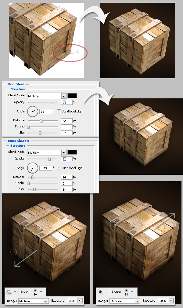This screenshot has height=308, width=183.
Task: Click the Structure label under Drop Shadow
Action: [x=18, y=89]
